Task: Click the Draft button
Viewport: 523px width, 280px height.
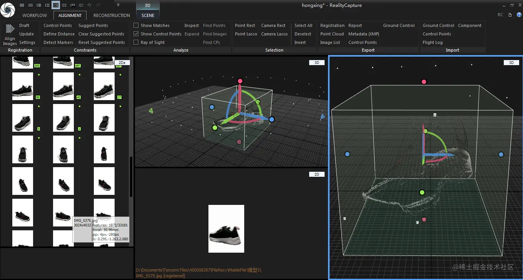Action: [x=24, y=25]
